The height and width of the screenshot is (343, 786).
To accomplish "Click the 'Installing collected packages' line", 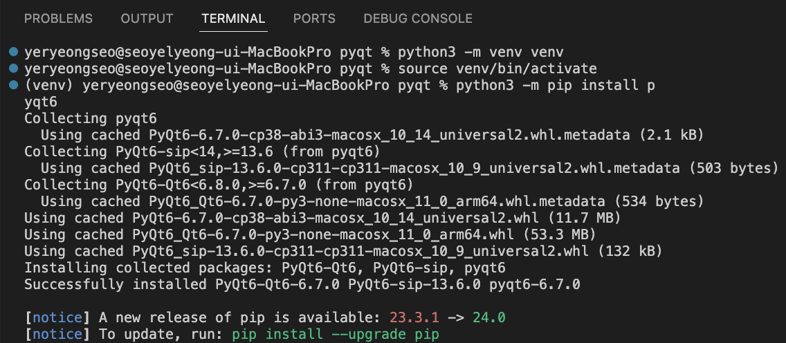I will [x=265, y=268].
